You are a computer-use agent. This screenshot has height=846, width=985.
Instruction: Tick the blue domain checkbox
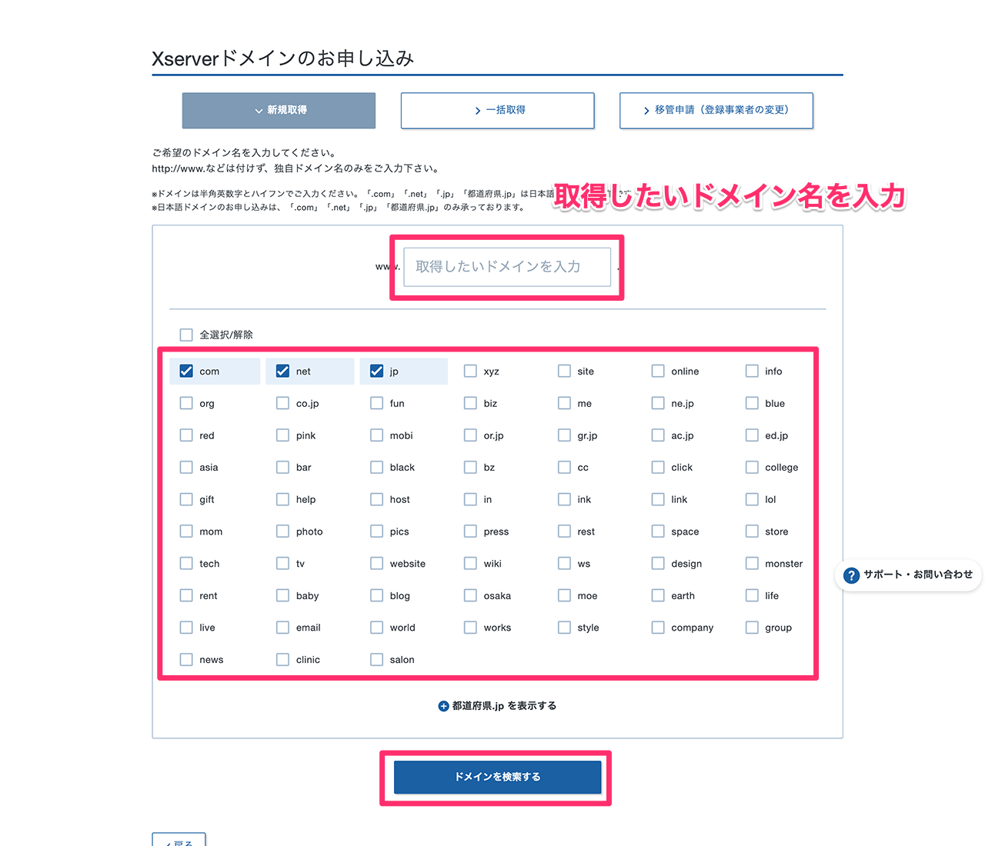pos(752,403)
